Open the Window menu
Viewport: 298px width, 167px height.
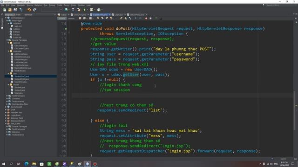click(x=81, y=5)
